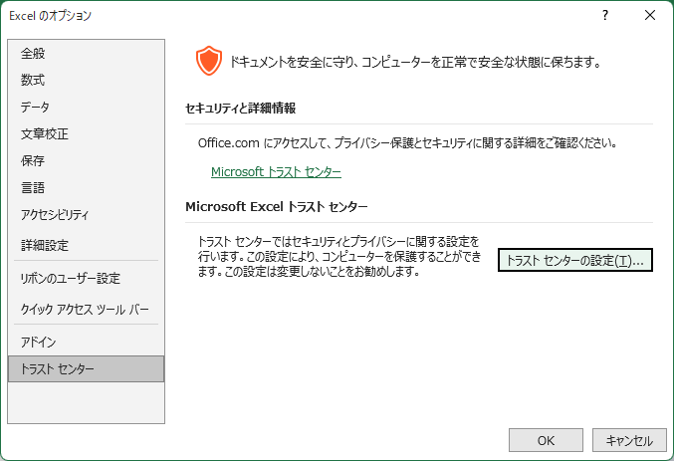
Task: Click トラスト センターの設定 button
Action: [x=574, y=261]
